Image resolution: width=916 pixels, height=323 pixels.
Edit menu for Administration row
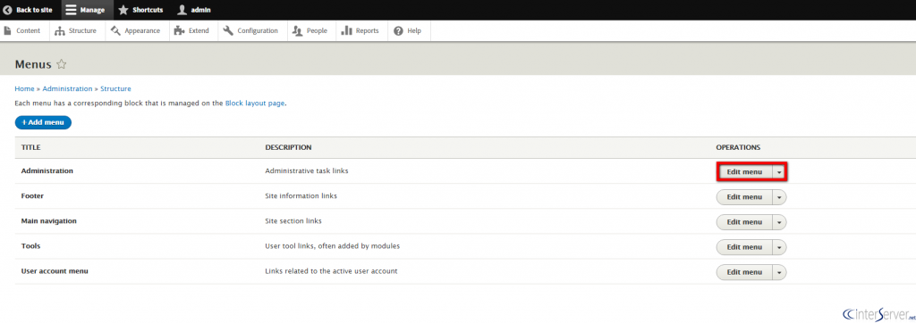744,172
